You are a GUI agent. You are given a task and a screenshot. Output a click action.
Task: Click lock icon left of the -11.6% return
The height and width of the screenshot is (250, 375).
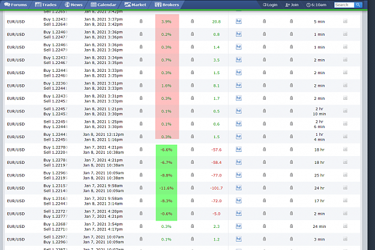click(x=141, y=188)
